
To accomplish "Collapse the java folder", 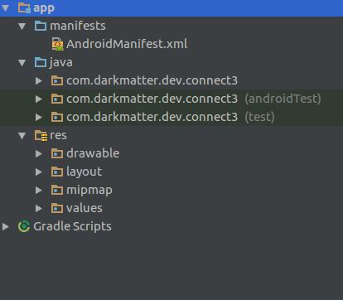I will [22, 63].
